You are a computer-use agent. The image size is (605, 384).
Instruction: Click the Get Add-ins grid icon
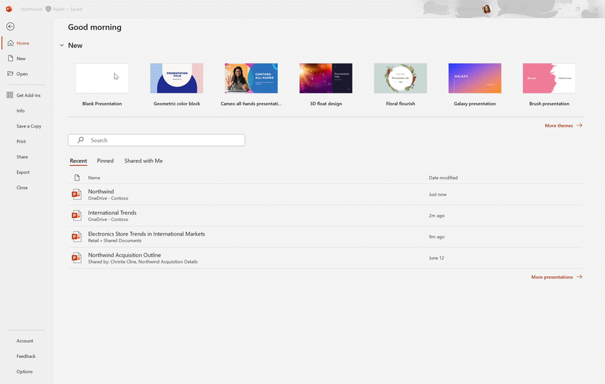10,95
